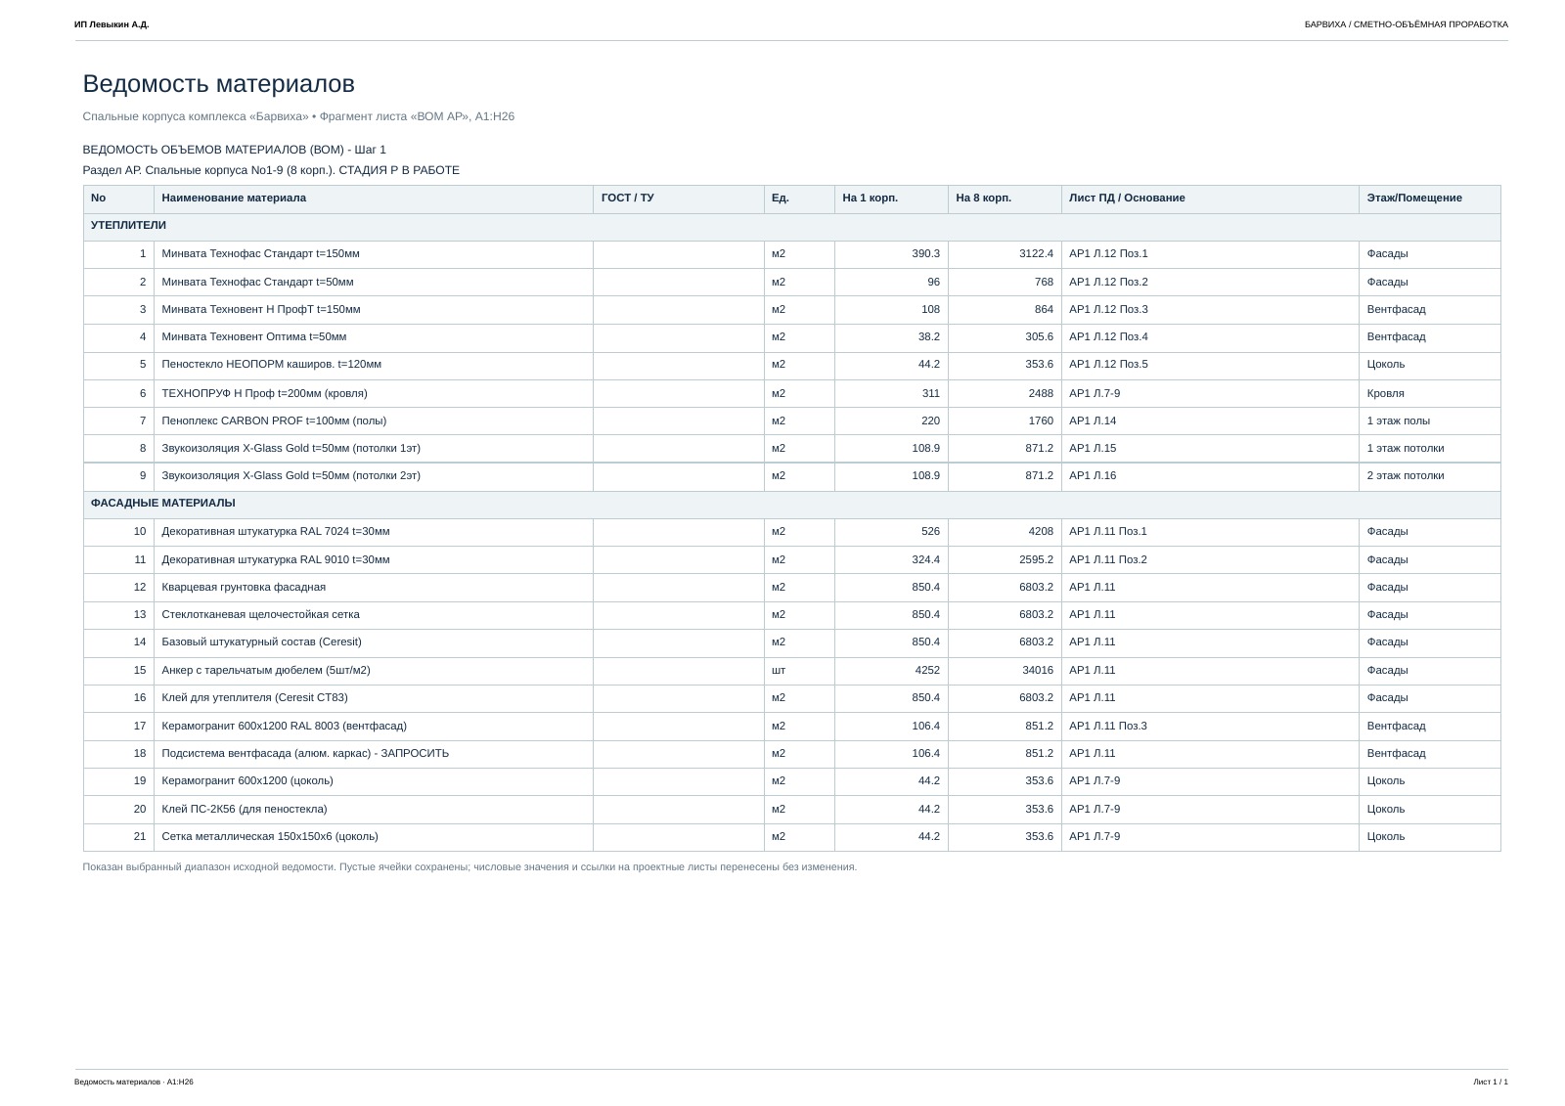Select cell 'Сетка металлическая 150x150x6 (цоколь)'
Screen dimensions: 1565x1106
(373, 837)
